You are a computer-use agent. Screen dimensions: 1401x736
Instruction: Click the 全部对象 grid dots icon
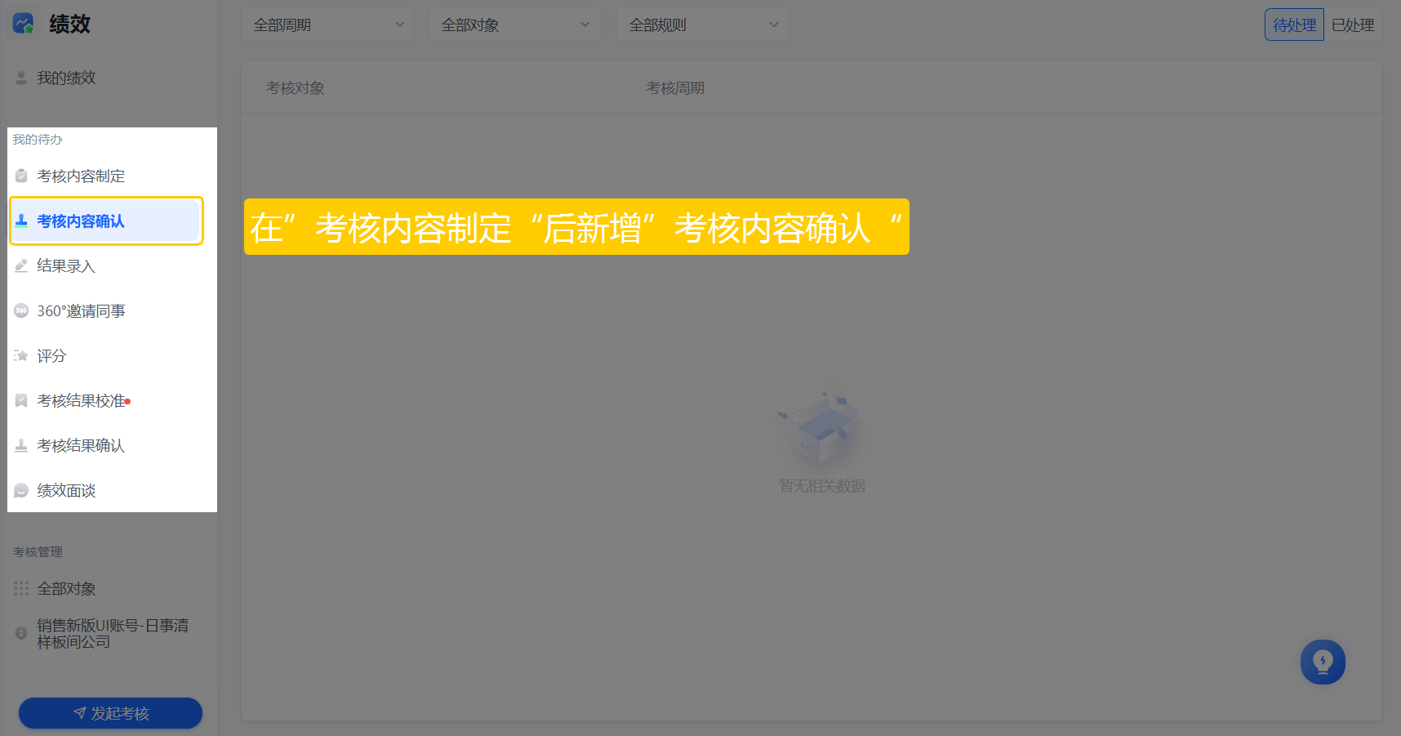[21, 588]
